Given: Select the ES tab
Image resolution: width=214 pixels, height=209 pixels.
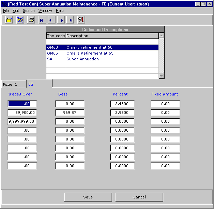Looking at the screenshot, I should [x=39, y=84].
